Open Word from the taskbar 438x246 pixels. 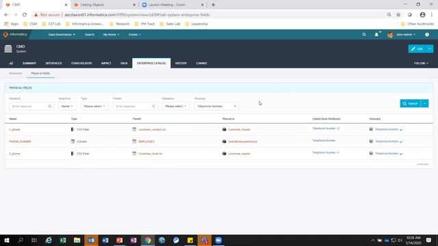click(x=105, y=240)
